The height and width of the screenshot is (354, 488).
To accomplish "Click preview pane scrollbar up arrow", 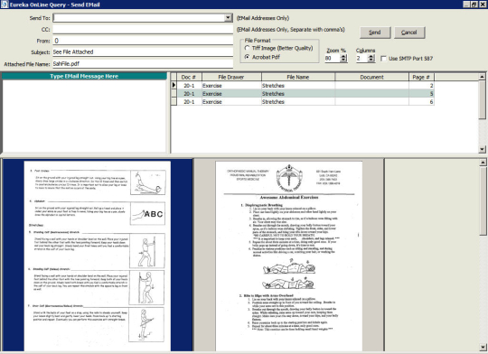I will pos(483,163).
